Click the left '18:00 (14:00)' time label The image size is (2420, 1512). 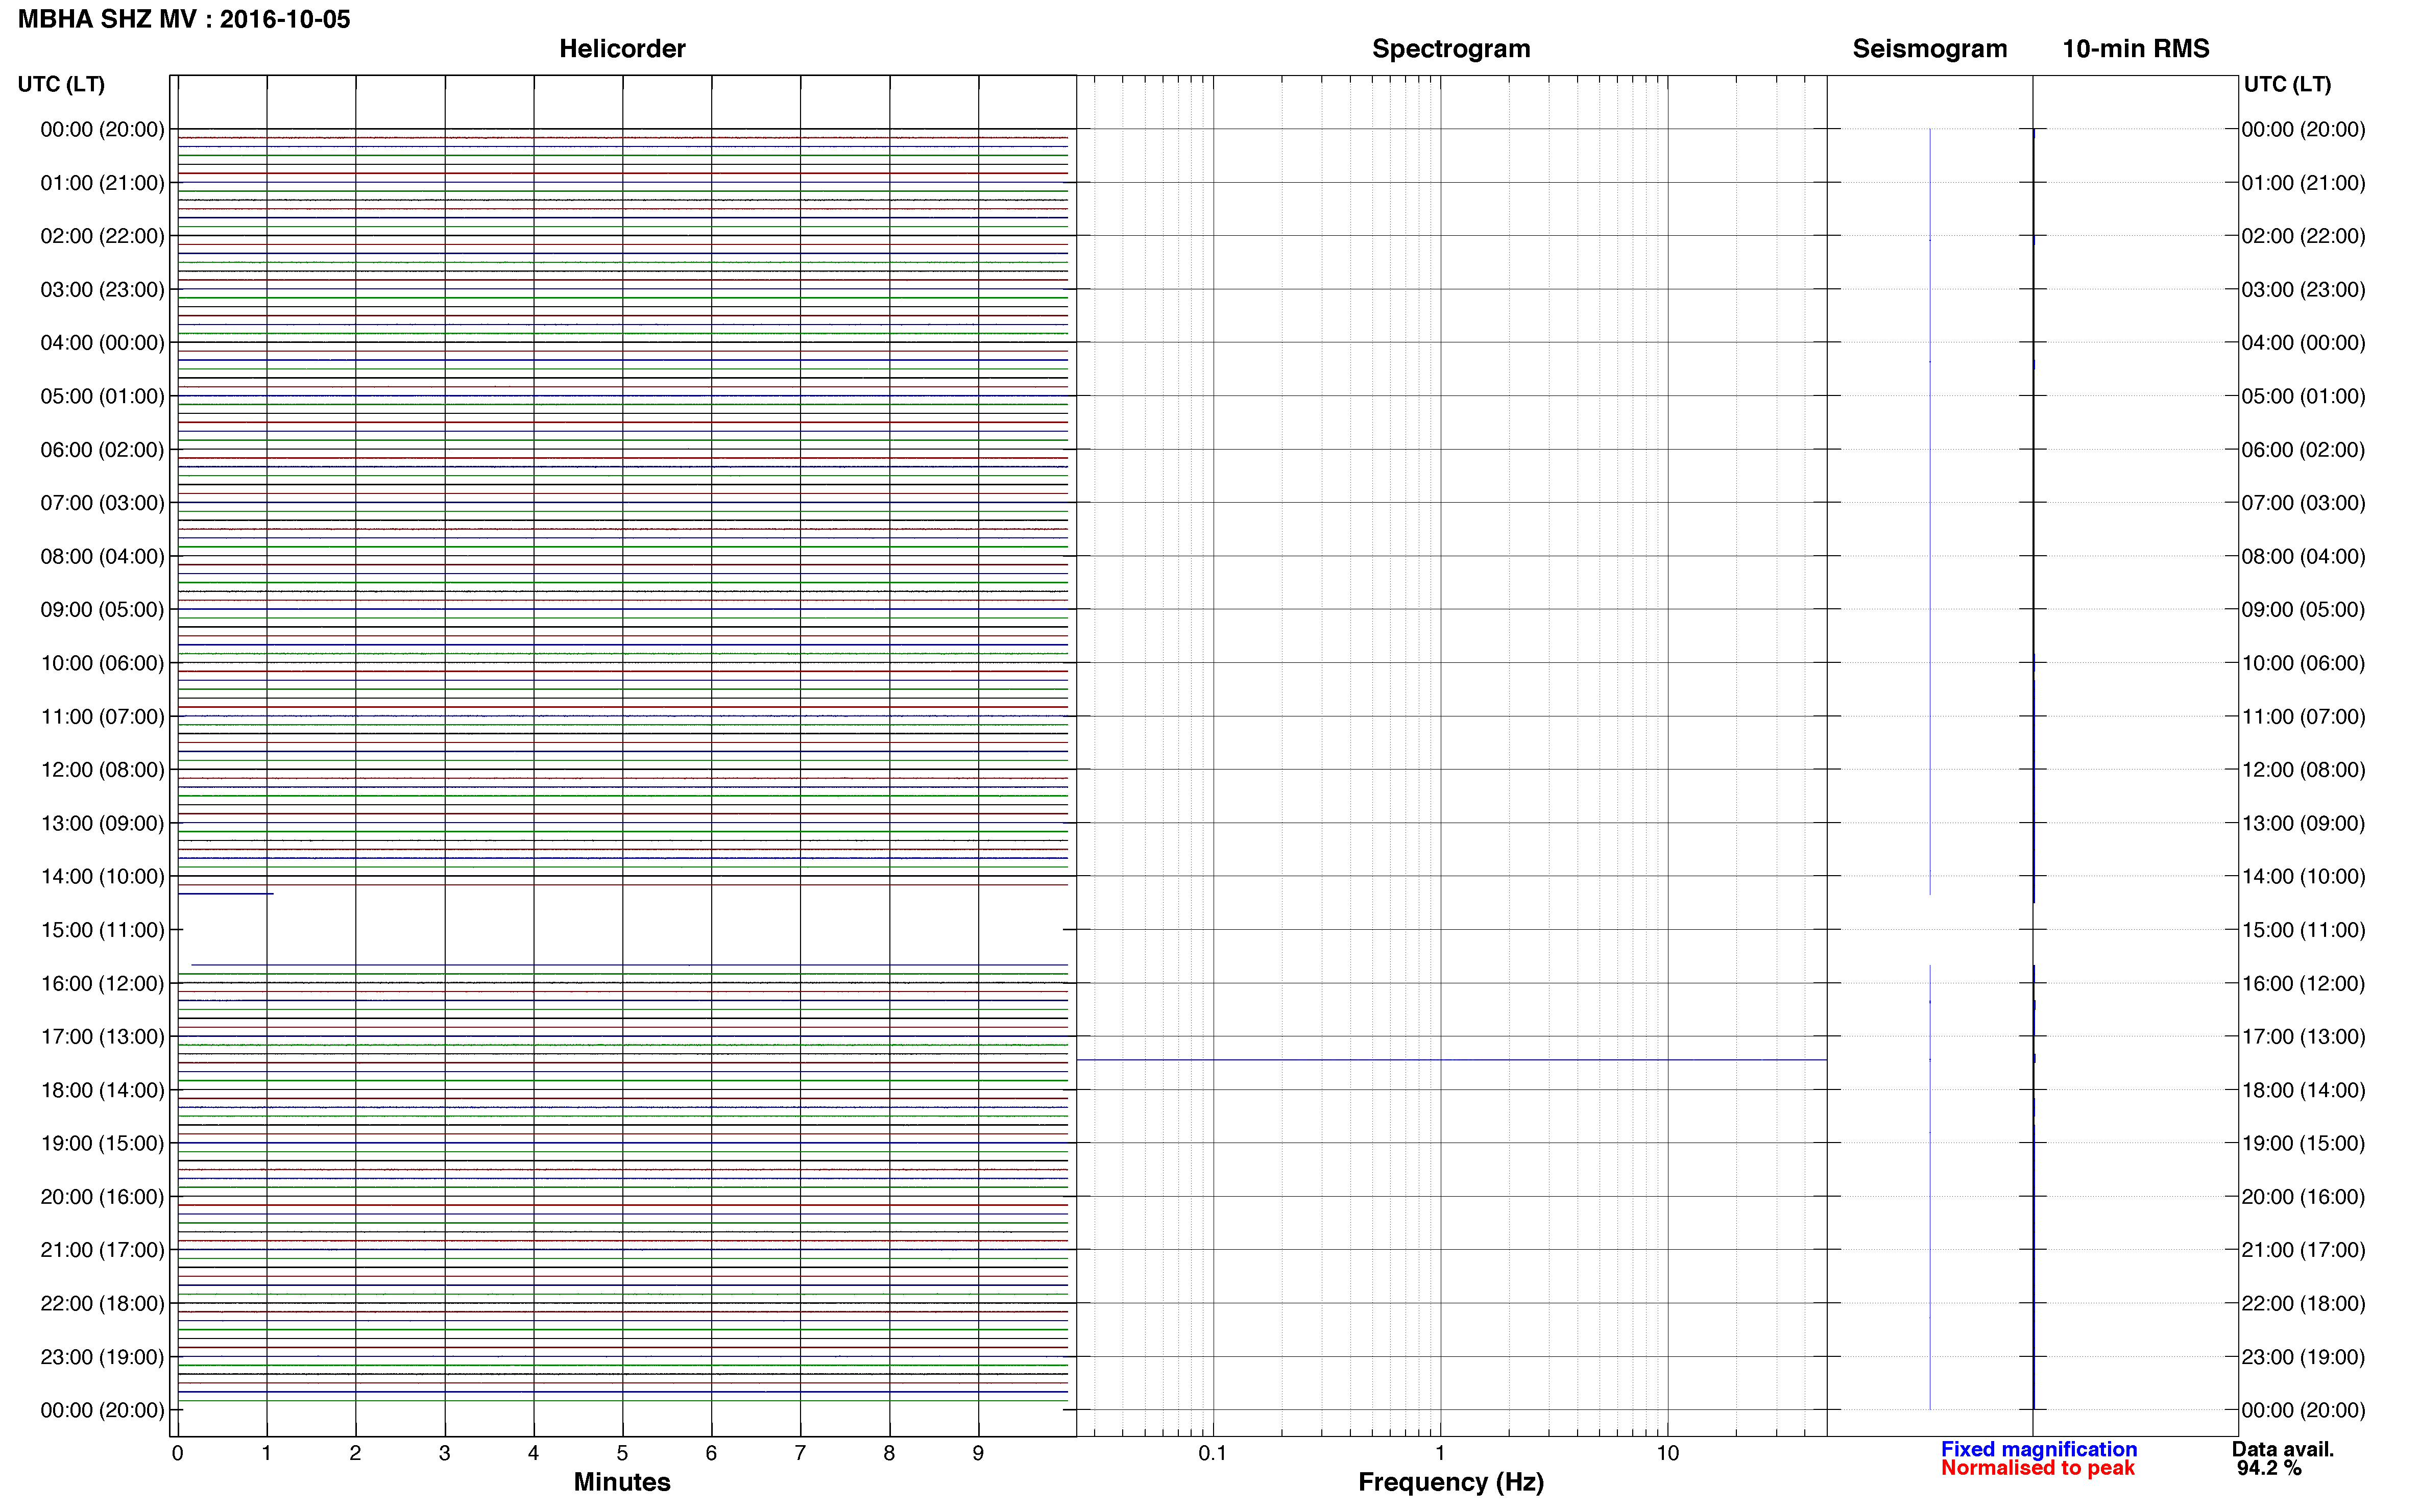pyautogui.click(x=102, y=1090)
